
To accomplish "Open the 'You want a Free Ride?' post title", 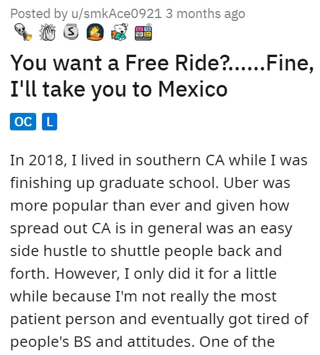I will click(x=162, y=76).
